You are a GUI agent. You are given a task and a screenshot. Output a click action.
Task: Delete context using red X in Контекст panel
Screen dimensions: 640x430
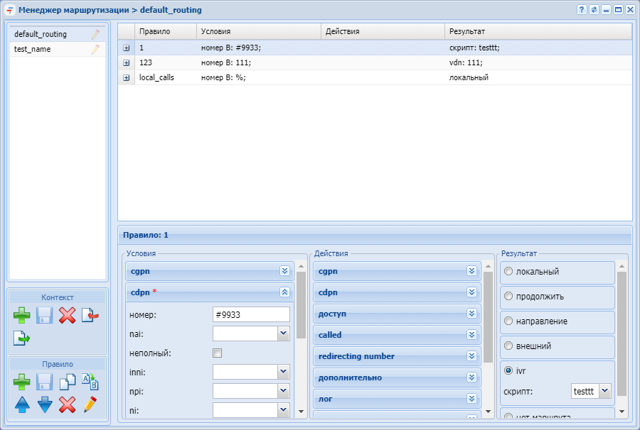(67, 316)
